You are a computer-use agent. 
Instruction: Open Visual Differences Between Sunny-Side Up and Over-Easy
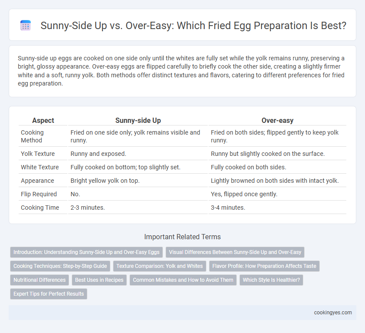pyautogui.click(x=235, y=252)
